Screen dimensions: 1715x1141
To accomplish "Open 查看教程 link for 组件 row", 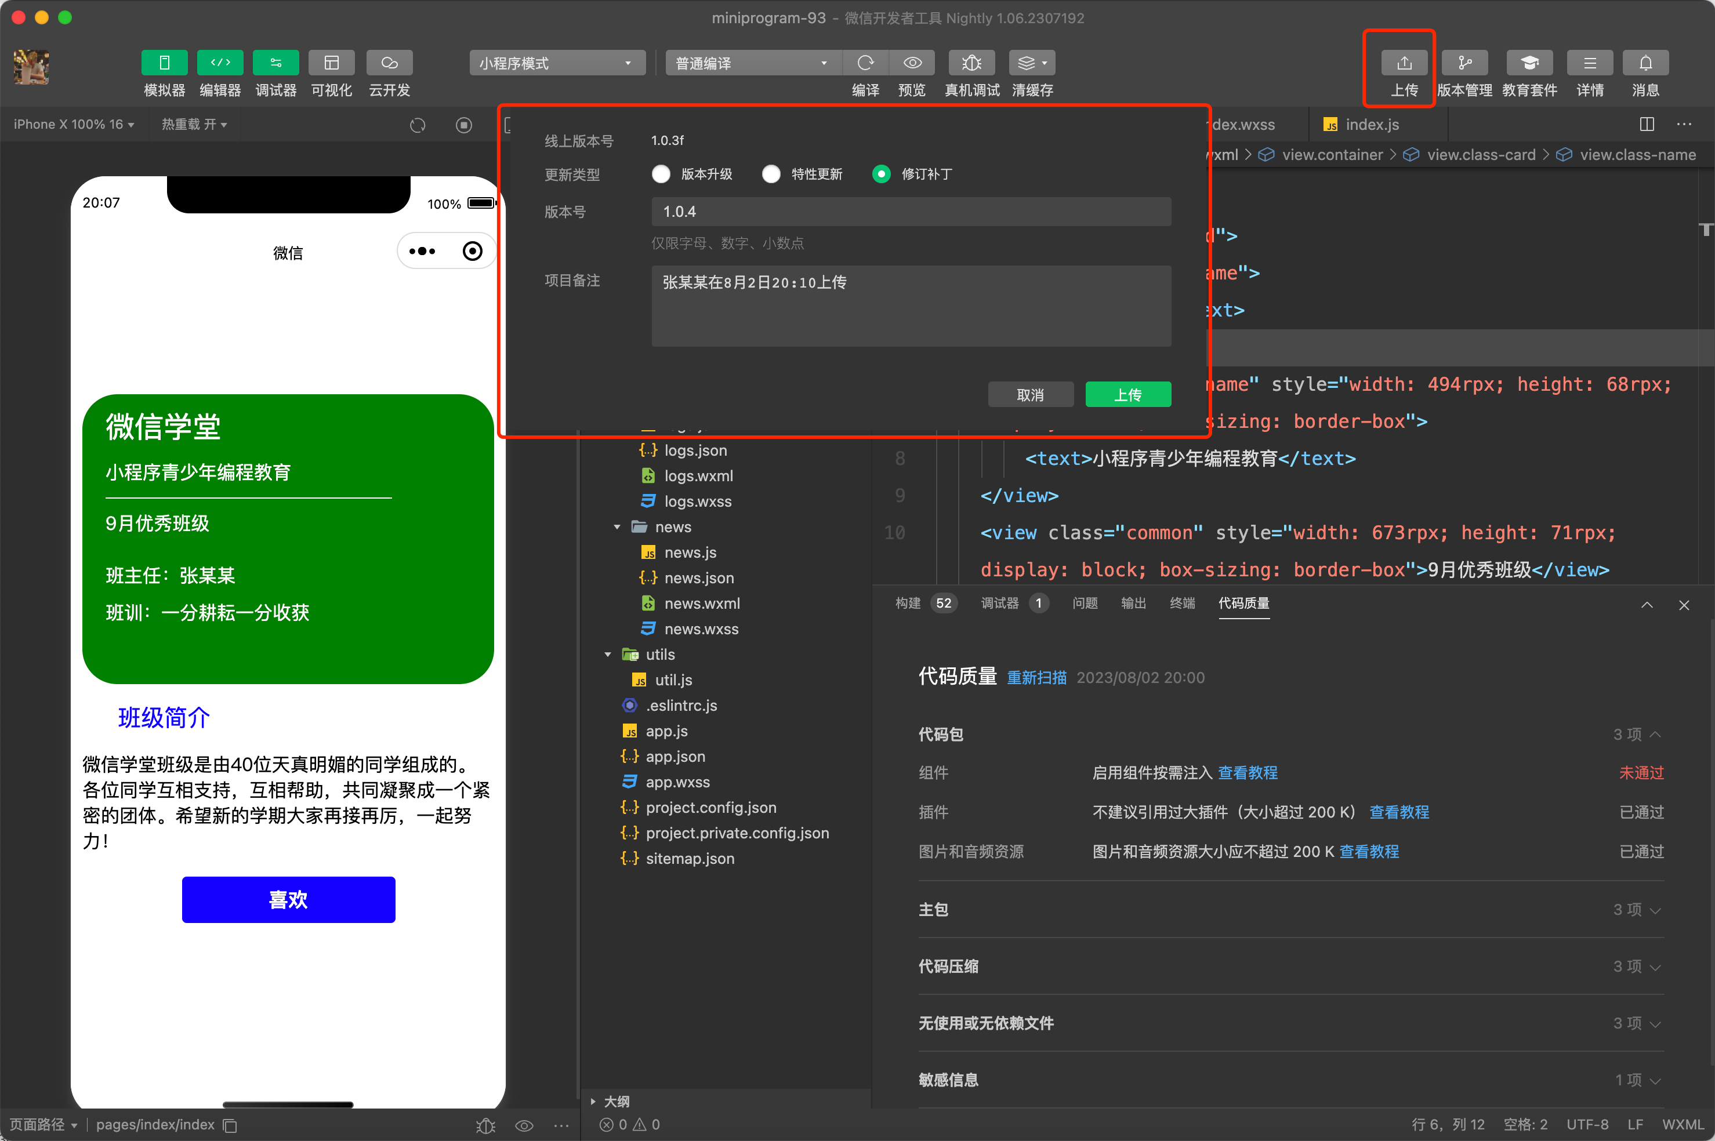I will pyautogui.click(x=1248, y=773).
